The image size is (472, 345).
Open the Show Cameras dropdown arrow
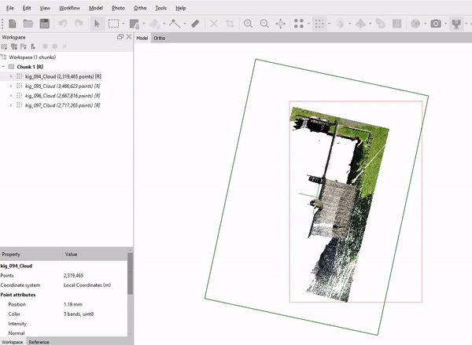[445, 24]
